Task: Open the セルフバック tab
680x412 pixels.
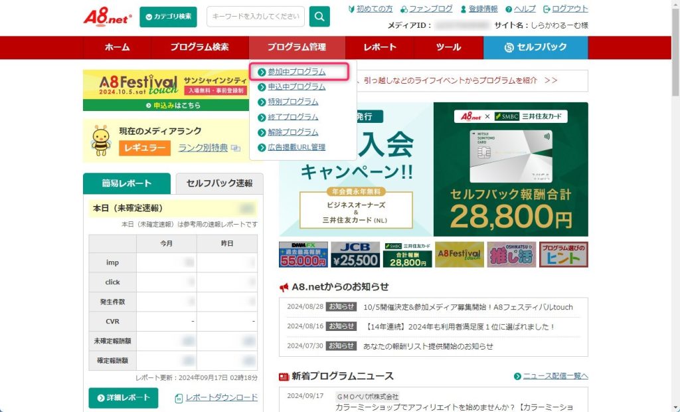Action: click(x=535, y=47)
